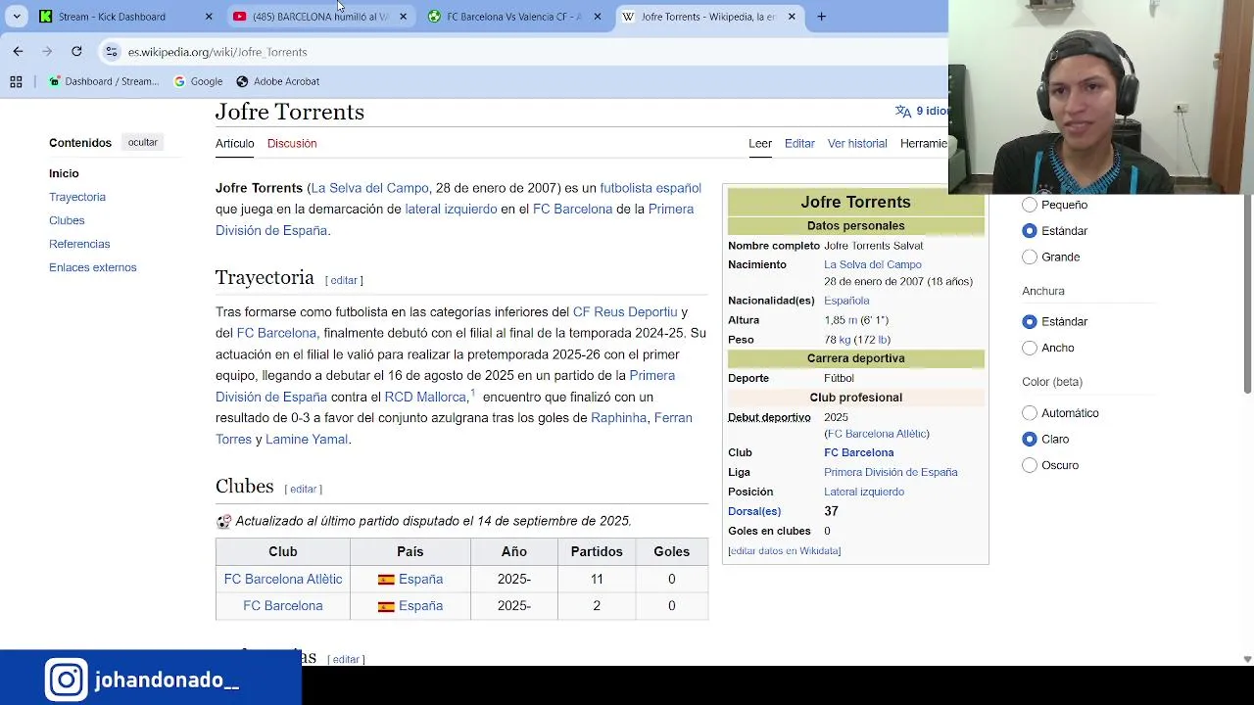The height and width of the screenshot is (705, 1254).
Task: Close the YouTube BARCELONA tab
Action: tap(403, 17)
